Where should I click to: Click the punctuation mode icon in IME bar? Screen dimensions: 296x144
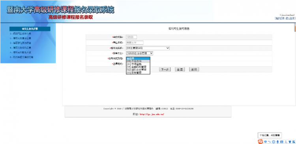coord(270,142)
